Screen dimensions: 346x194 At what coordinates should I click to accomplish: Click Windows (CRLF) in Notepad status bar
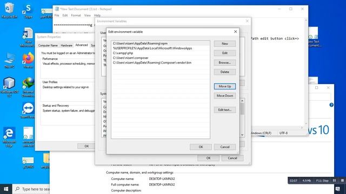point(261,133)
